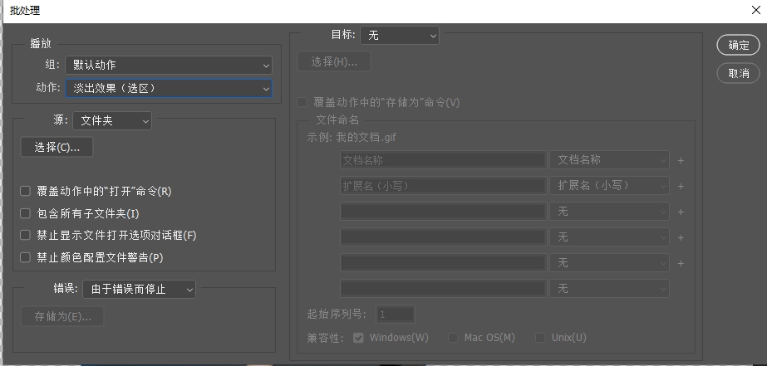
Task: Check 禁止显示文件打开选项对话框 option
Action: pos(25,236)
